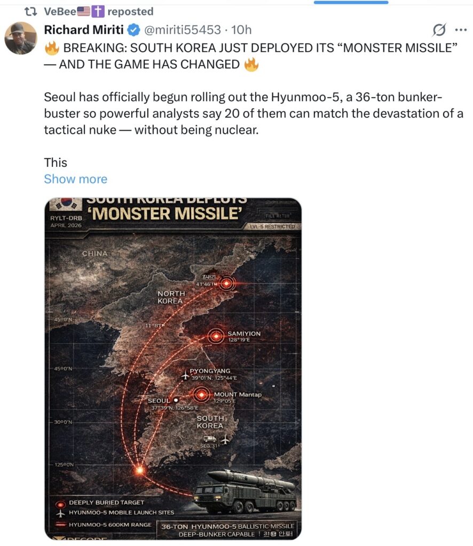
Task: Open the post via the 10h timestamp
Action: [241, 30]
